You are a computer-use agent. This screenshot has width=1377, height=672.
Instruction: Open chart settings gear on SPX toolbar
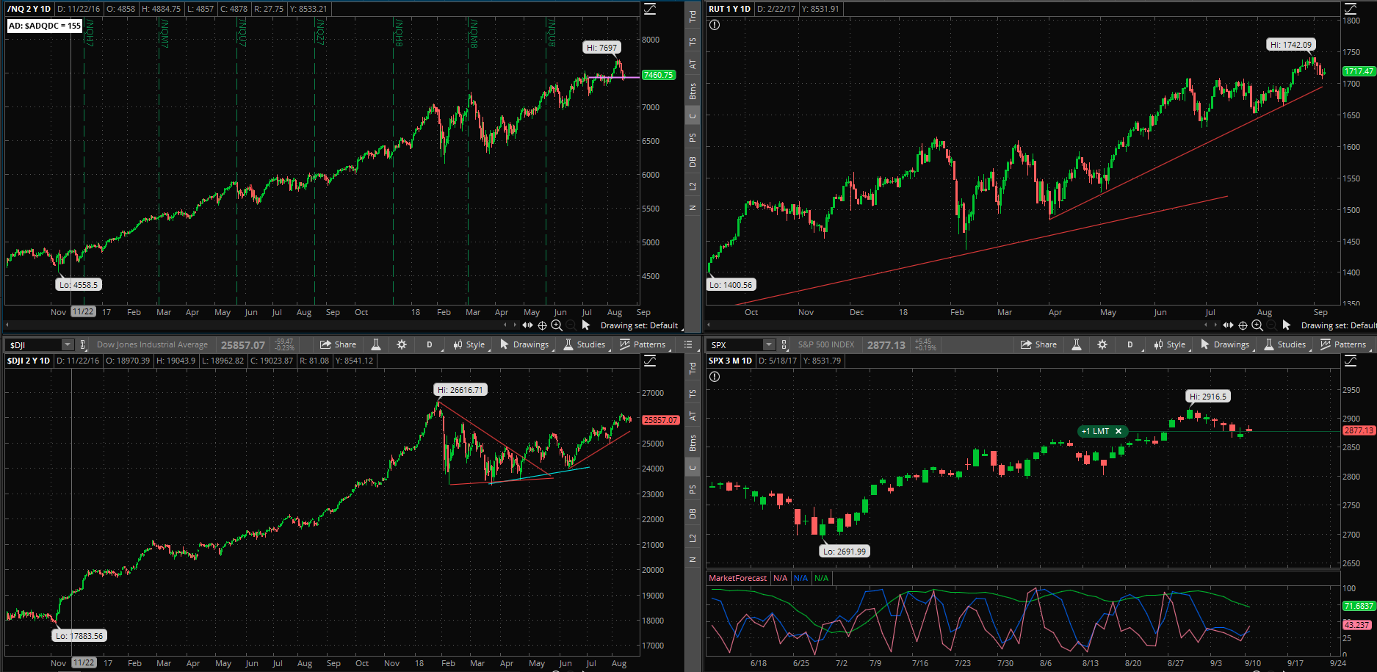[x=1102, y=344]
